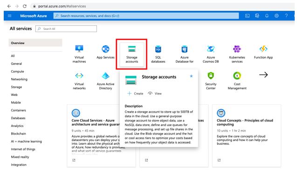The width and height of the screenshot is (297, 181).
Task: Select the General category
Action: (x=16, y=64)
